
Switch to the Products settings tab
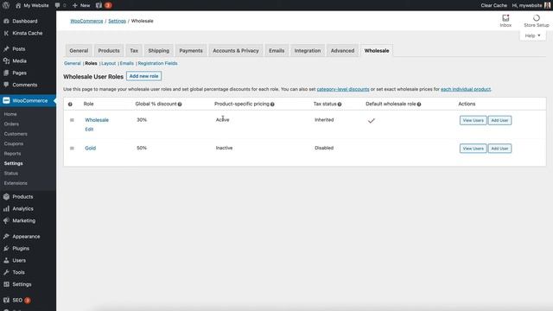tap(109, 51)
